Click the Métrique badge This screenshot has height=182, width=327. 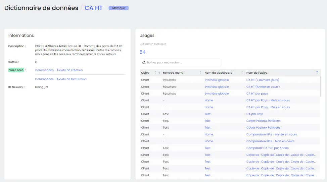pos(119,8)
